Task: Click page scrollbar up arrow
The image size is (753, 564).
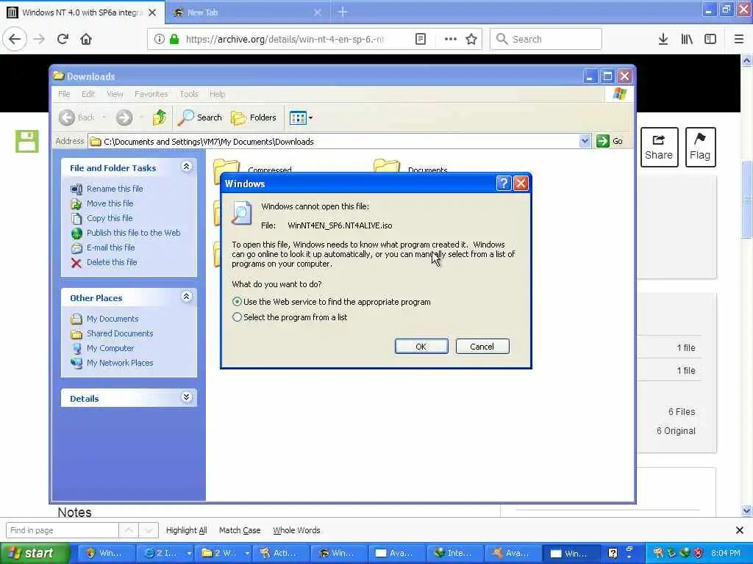Action: click(746, 60)
